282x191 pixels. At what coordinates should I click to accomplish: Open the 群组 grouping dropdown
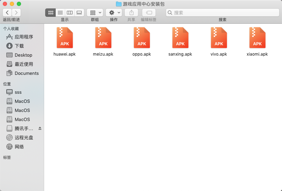[95, 13]
